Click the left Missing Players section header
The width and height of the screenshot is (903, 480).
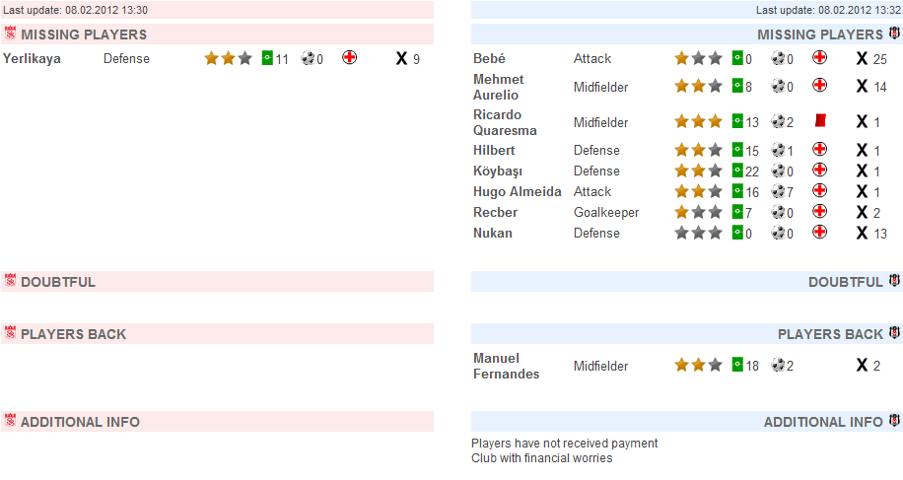(x=217, y=34)
